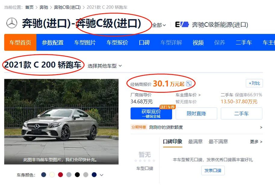Go to 奔驰 breadcrumb link
Screen dimensions: 275x190
[x=44, y=7]
